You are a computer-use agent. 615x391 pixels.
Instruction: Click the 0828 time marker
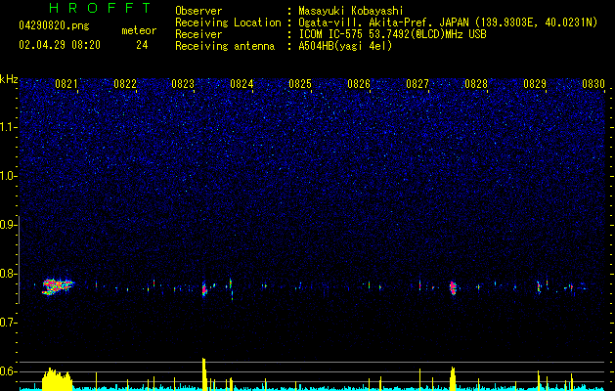coord(476,84)
